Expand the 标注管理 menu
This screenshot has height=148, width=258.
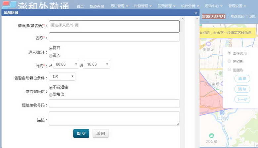click(119, 6)
